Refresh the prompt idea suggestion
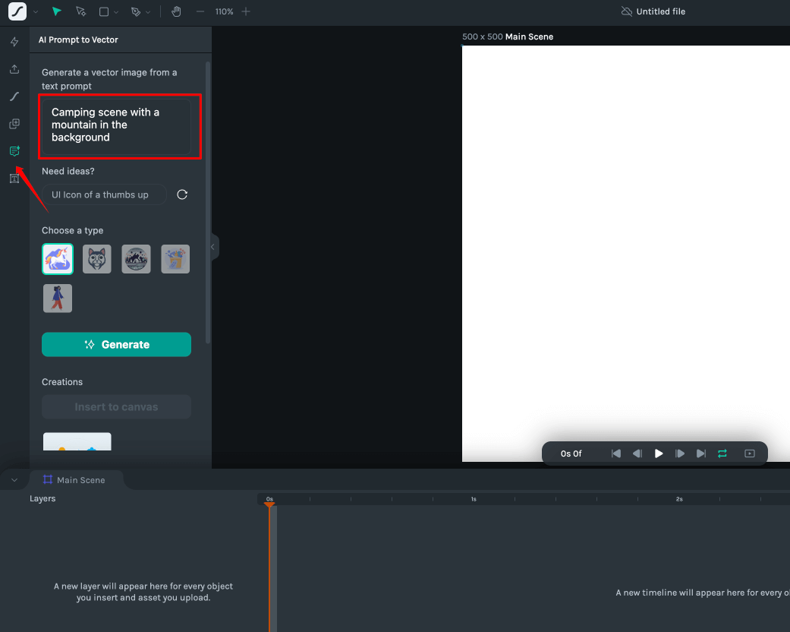Image resolution: width=790 pixels, height=632 pixels. point(182,194)
